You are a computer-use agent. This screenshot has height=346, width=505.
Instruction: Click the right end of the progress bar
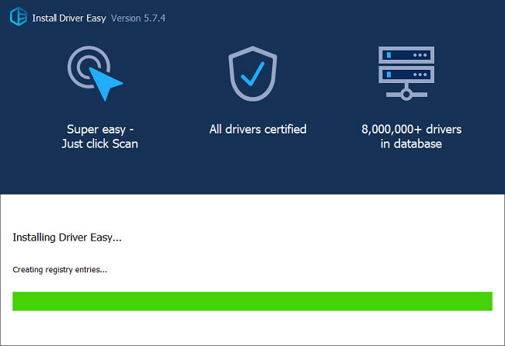[x=486, y=301]
